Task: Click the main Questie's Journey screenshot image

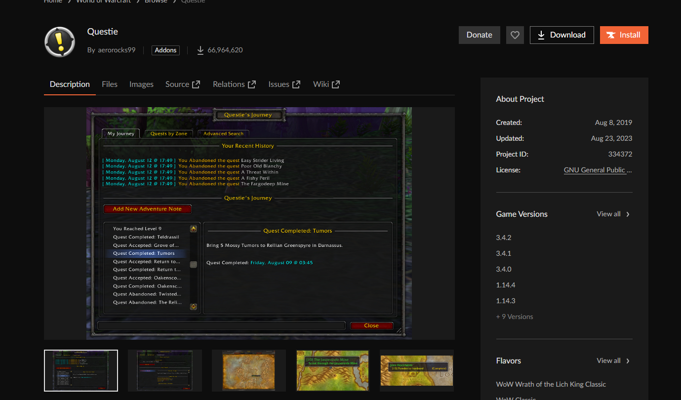Action: pos(249,223)
